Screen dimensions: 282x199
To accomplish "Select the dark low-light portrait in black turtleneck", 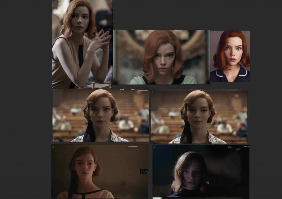I will [x=201, y=171].
